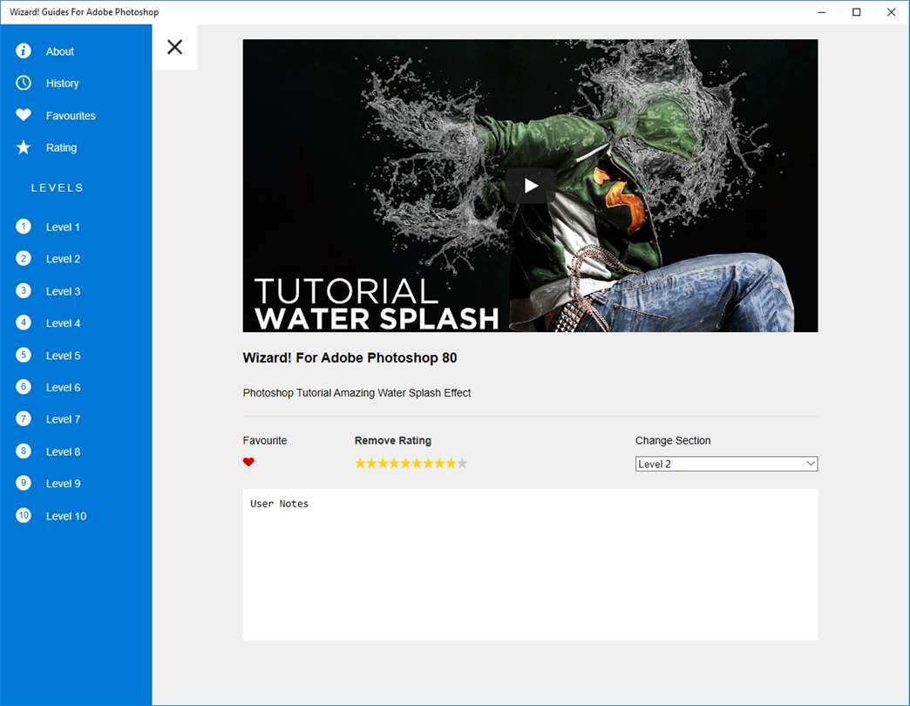Close the Wizard! Guides window

click(891, 12)
